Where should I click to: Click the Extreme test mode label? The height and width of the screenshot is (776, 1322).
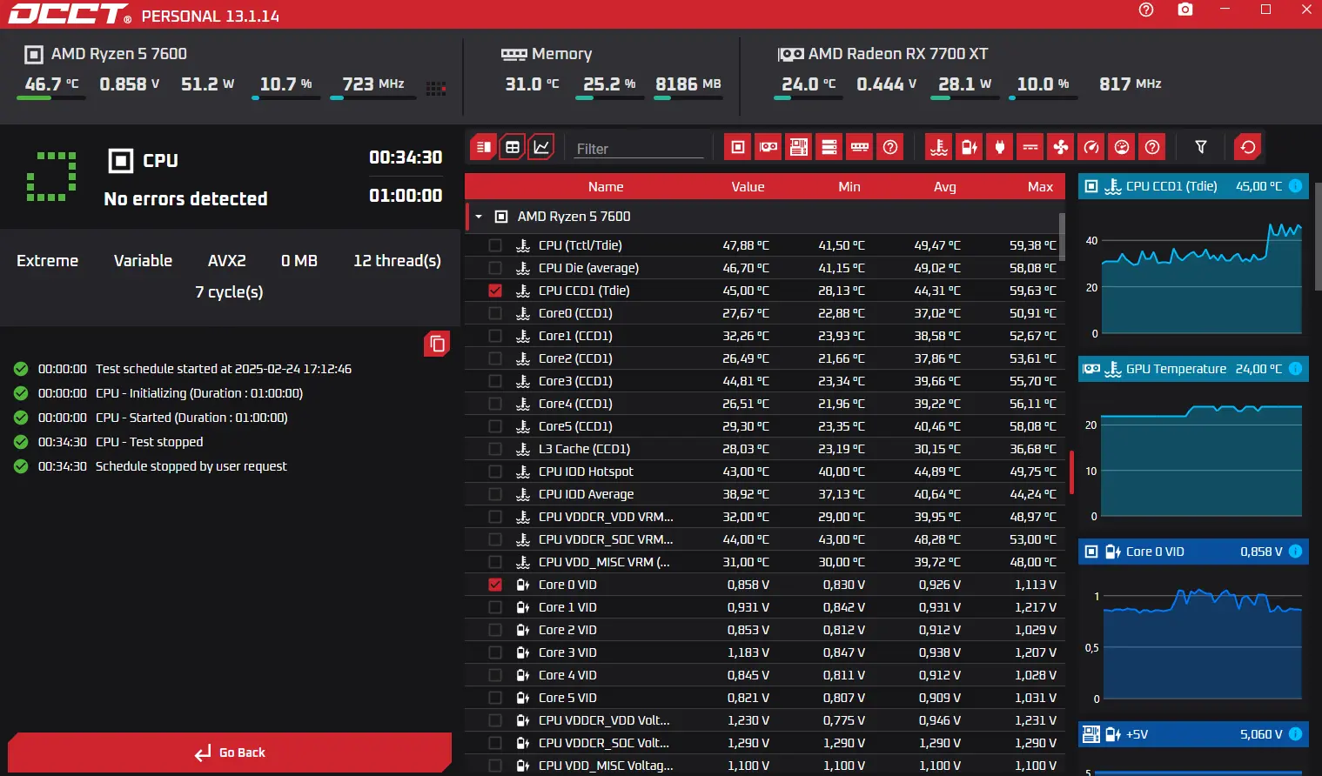click(47, 261)
